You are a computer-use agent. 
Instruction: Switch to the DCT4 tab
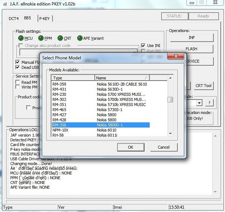pos(14,19)
